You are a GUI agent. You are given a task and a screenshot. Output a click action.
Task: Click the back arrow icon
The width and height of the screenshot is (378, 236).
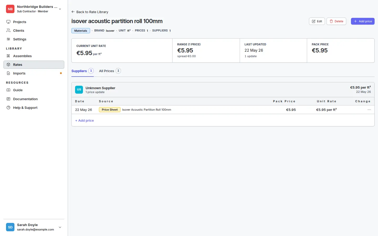tap(73, 12)
